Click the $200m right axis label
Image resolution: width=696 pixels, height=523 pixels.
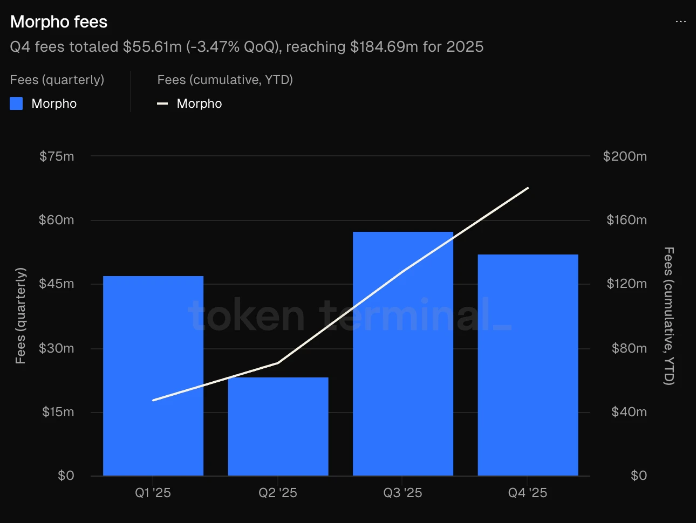[625, 156]
